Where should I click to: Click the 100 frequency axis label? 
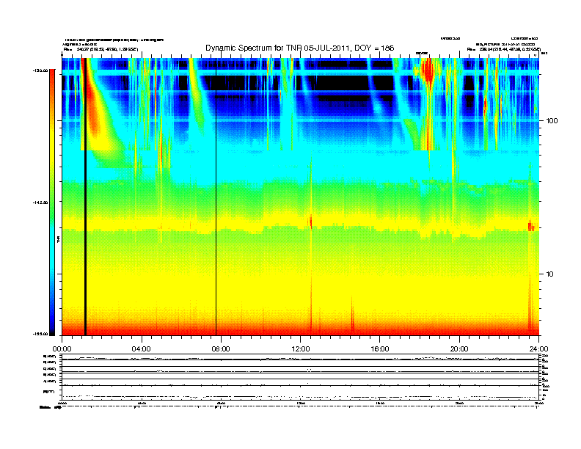coord(552,121)
